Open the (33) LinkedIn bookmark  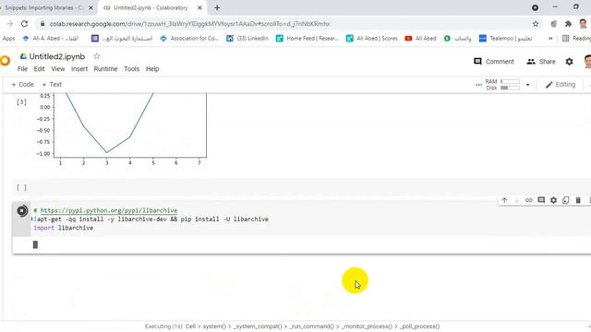(247, 39)
